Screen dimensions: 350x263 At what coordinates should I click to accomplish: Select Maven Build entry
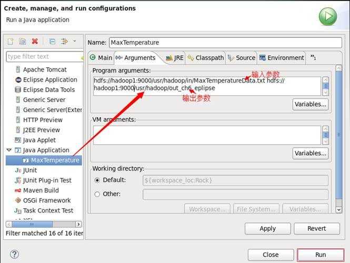(x=41, y=190)
